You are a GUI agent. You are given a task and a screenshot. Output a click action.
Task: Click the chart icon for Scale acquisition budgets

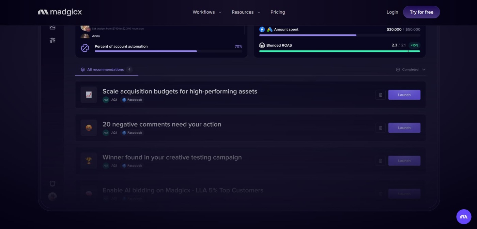pos(89,95)
